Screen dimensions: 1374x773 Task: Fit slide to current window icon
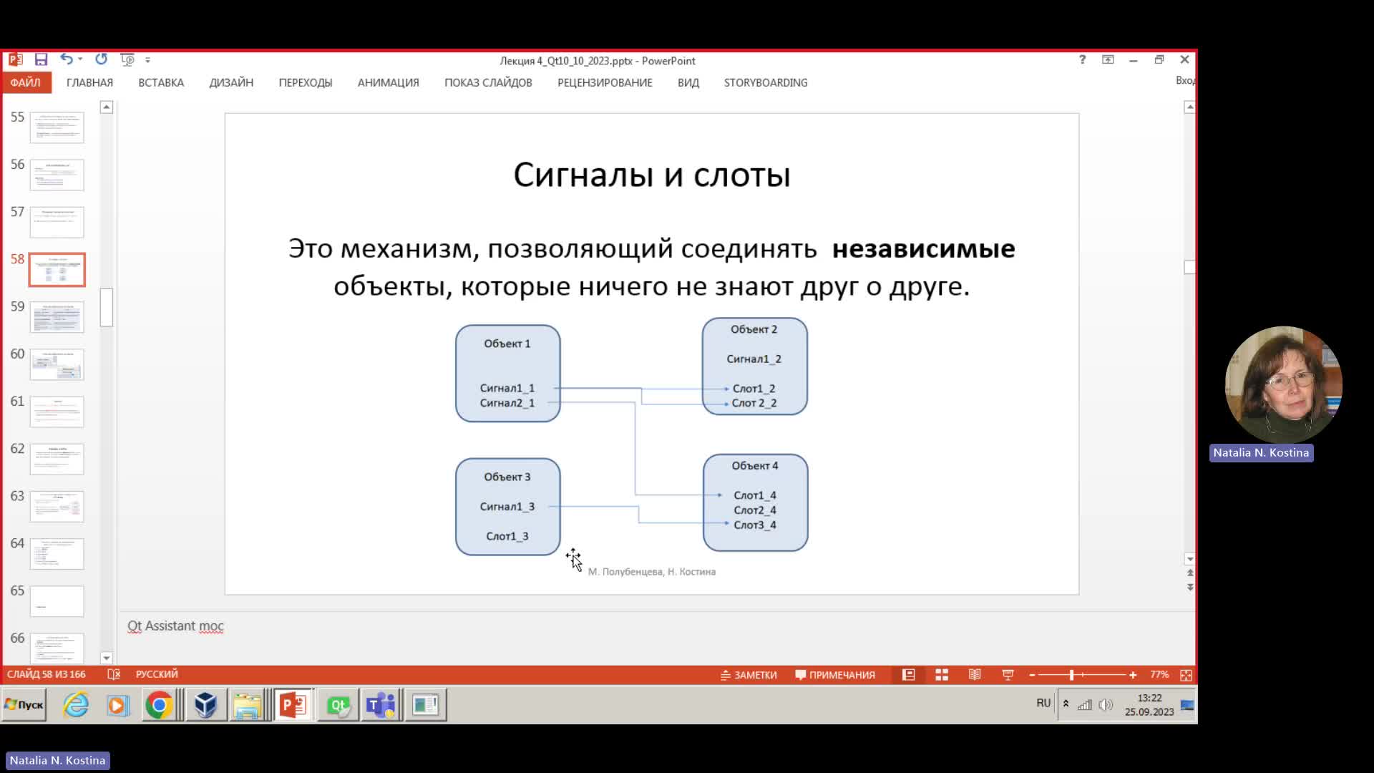tap(1186, 675)
